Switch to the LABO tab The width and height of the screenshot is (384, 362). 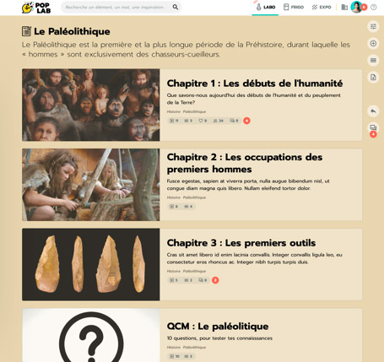pyautogui.click(x=265, y=8)
